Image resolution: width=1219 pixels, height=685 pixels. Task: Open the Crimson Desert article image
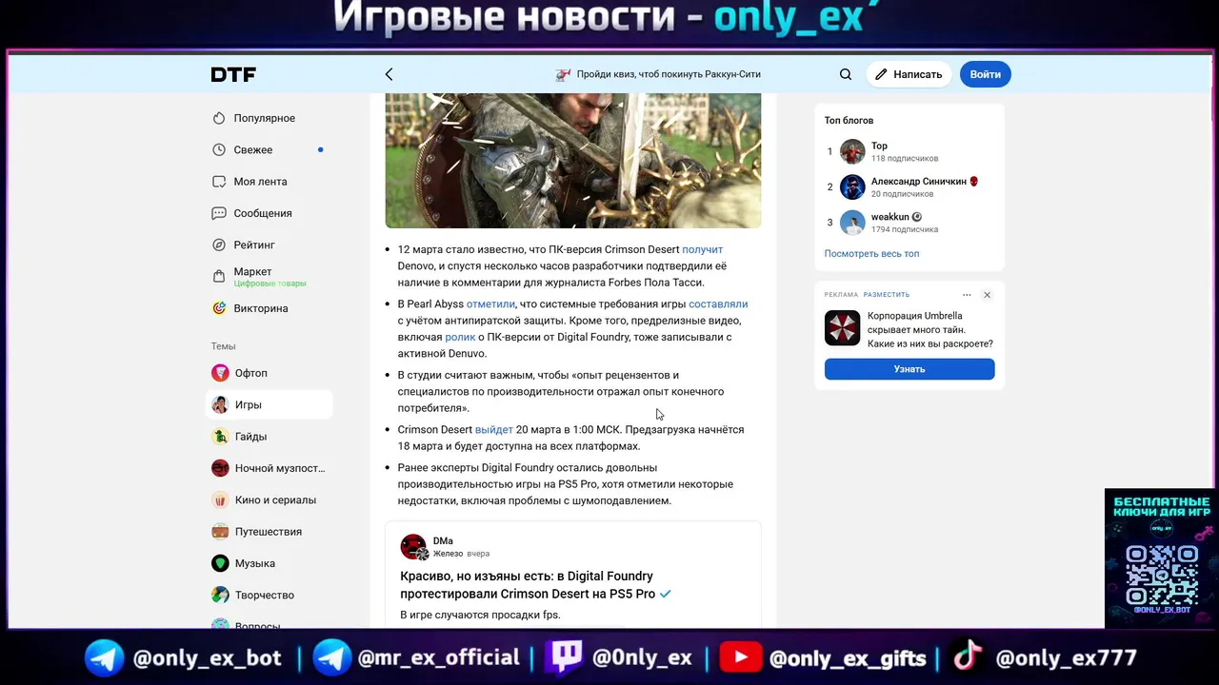573,160
